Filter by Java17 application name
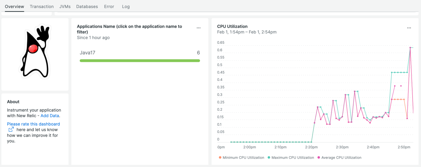Image resolution: width=421 pixels, height=167 pixels. [x=87, y=53]
